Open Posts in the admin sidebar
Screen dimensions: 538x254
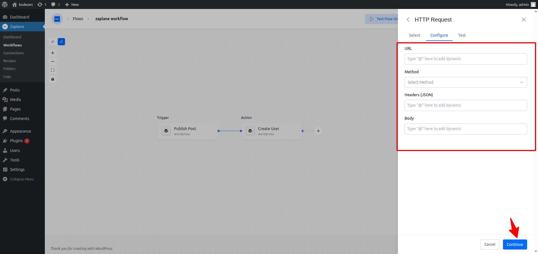[x=22, y=90]
